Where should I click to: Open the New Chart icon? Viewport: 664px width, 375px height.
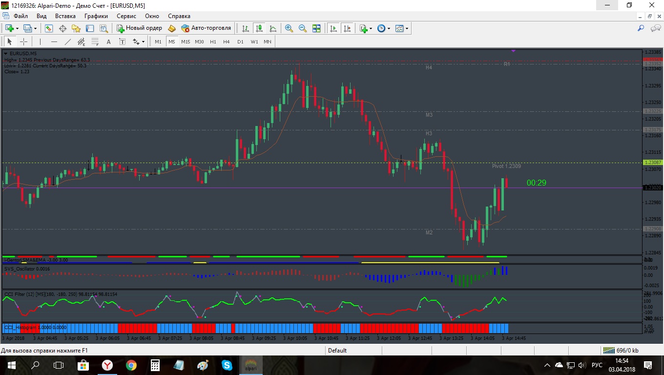click(9, 28)
